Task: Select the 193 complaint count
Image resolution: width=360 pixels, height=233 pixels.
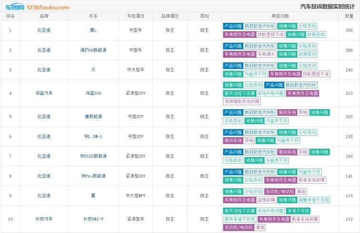Action: [349, 136]
